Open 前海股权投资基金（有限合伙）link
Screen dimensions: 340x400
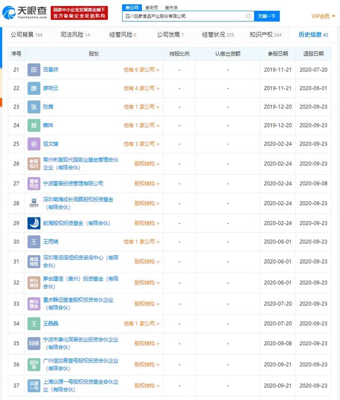(x=76, y=223)
